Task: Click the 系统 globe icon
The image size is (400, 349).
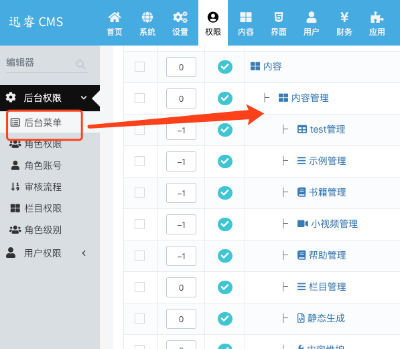Action: click(147, 17)
